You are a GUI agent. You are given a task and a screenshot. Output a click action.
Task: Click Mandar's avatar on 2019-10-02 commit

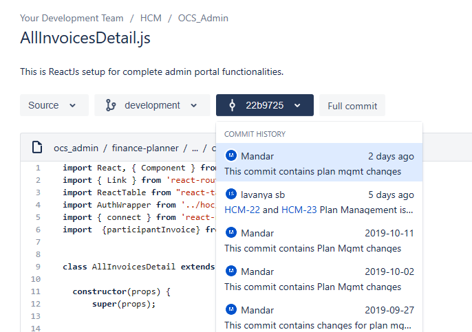pos(231,271)
